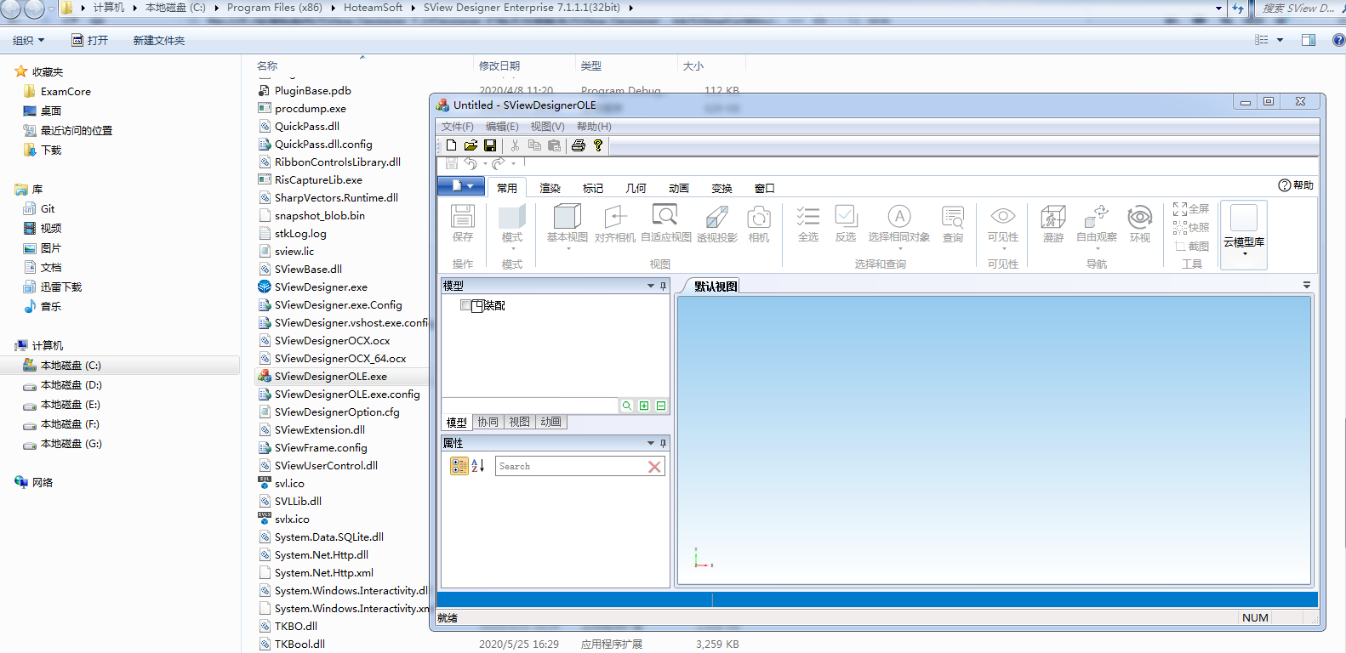Image resolution: width=1346 pixels, height=653 pixels.
Task: Click 反选 invert selection icon
Action: tap(846, 224)
